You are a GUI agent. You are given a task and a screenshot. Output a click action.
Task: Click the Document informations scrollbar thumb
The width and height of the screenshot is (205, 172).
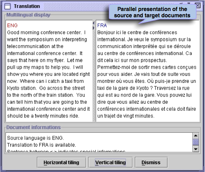[x=196, y=142]
